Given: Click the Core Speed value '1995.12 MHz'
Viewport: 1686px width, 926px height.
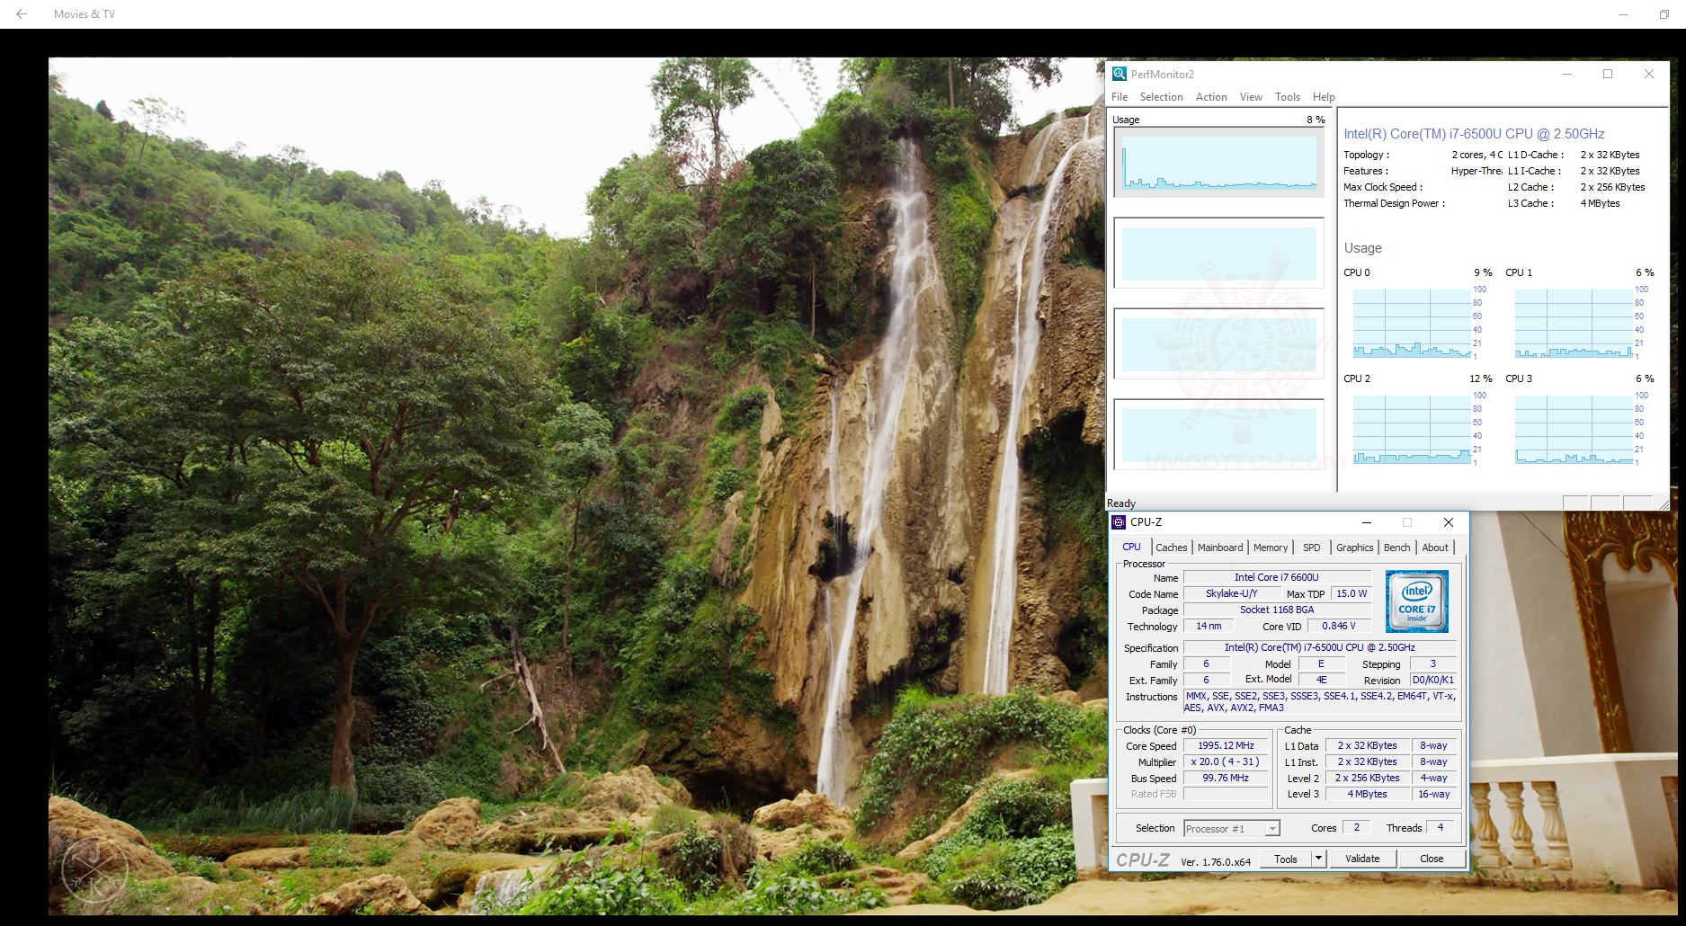Looking at the screenshot, I should pyautogui.click(x=1226, y=745).
